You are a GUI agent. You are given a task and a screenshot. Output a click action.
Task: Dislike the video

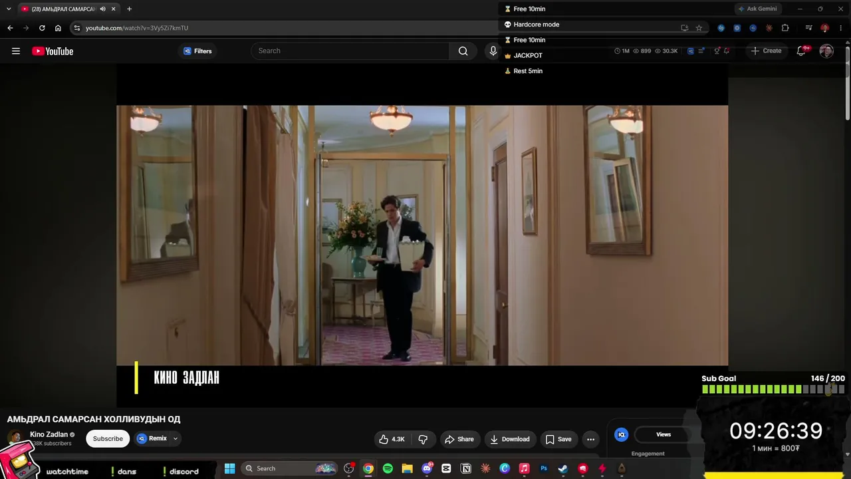click(423, 439)
